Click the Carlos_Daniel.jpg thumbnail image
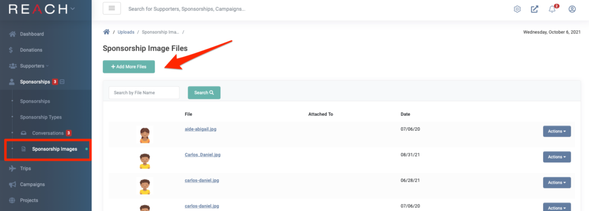Viewport: 589px width, 211px height. 144,161
